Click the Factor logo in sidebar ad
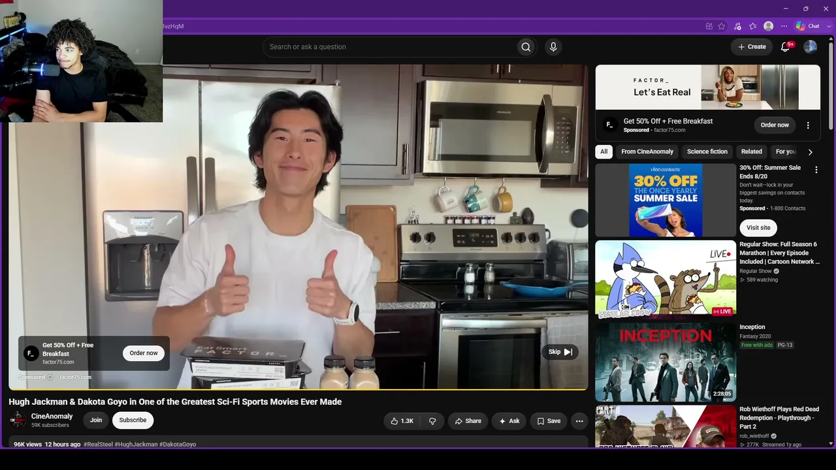The image size is (836, 470). pyautogui.click(x=609, y=125)
